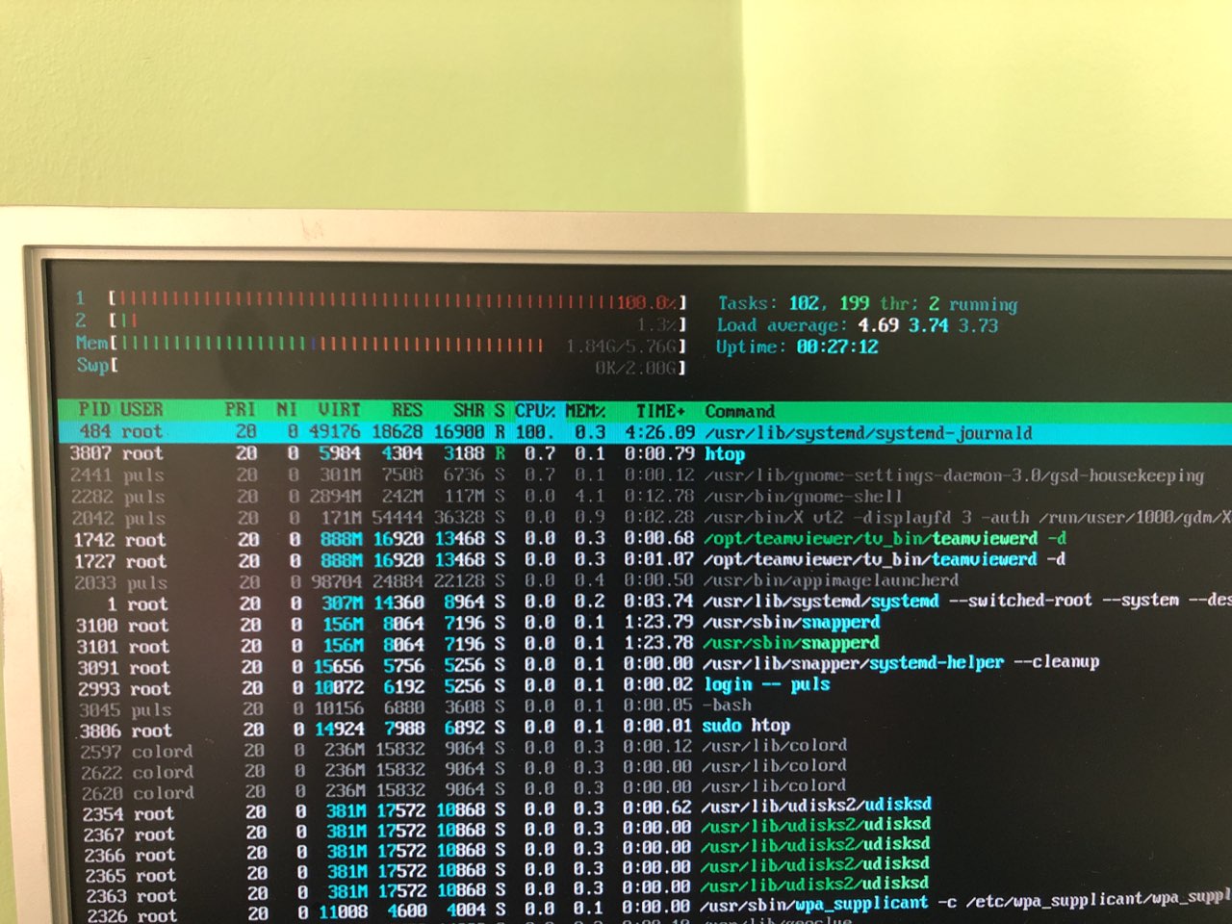
Task: Click the Mem usage meter bar
Action: pyautogui.click(x=398, y=344)
